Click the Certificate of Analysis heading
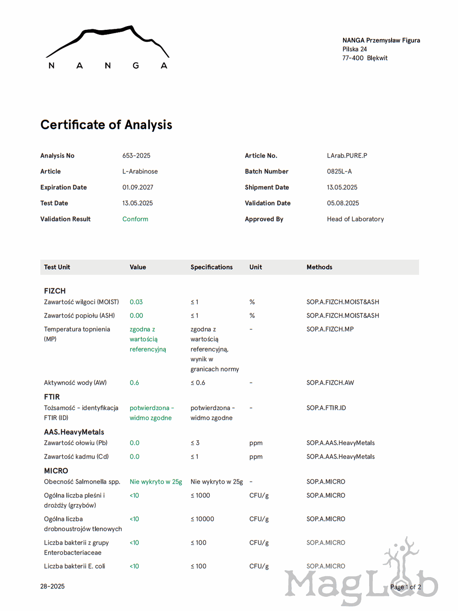Viewport: 458px width, 611px height. (x=106, y=125)
